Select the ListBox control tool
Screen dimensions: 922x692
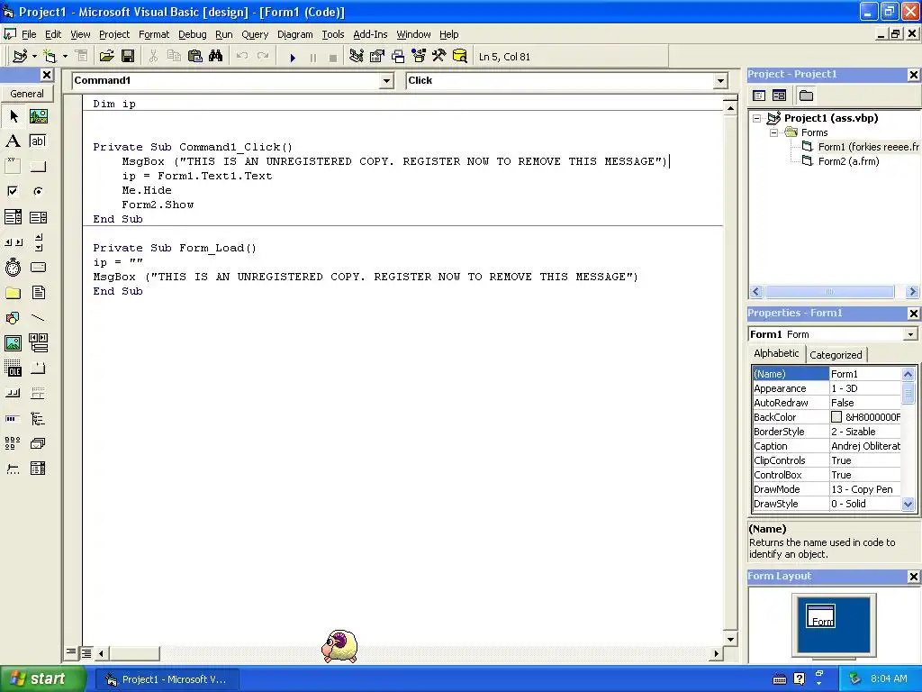pyautogui.click(x=38, y=217)
